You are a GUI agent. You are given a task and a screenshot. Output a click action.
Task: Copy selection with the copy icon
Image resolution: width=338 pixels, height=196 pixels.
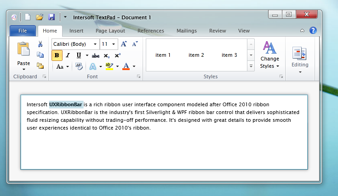pyautogui.click(x=40, y=55)
